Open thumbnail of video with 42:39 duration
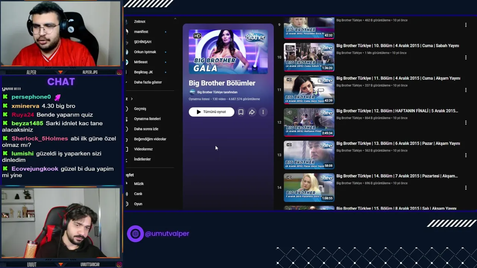This screenshot has height=268, width=477. 309,90
